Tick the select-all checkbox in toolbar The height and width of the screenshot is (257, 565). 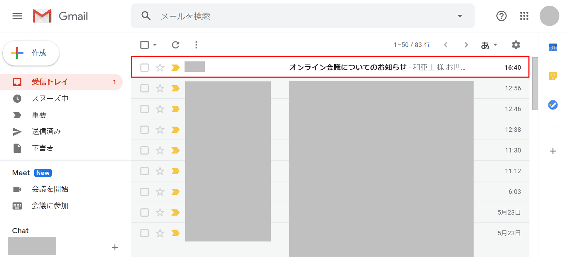pos(145,45)
